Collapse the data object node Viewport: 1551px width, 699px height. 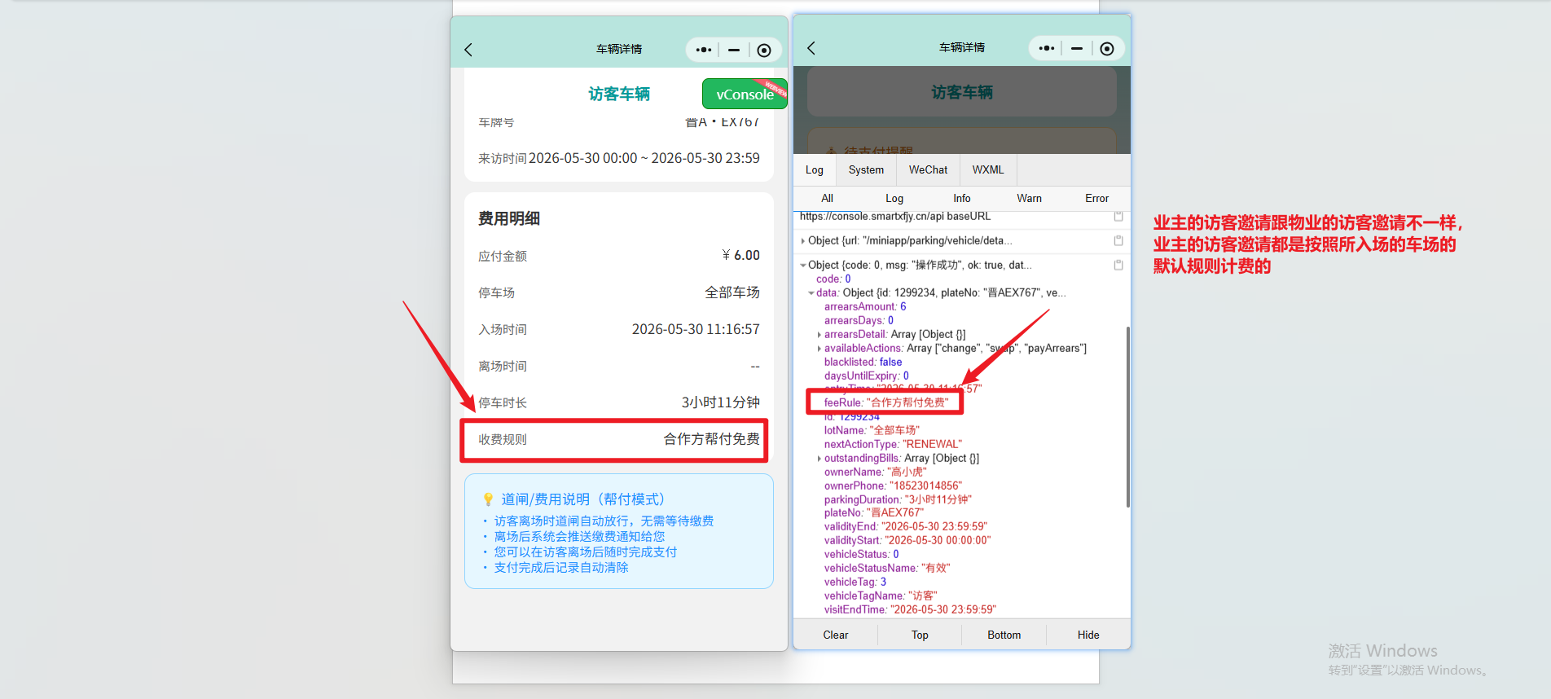(811, 293)
